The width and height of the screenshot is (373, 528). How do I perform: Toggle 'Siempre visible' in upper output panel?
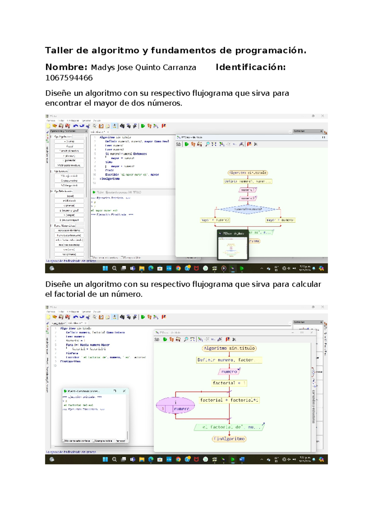(x=131, y=258)
